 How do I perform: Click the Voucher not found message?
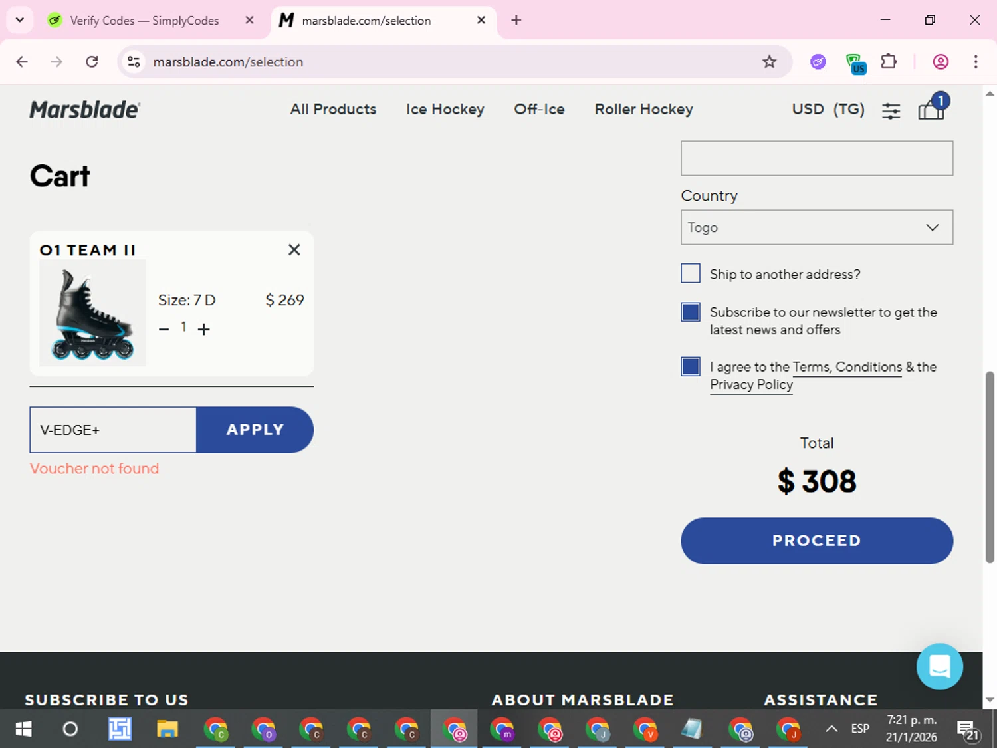pyautogui.click(x=94, y=469)
